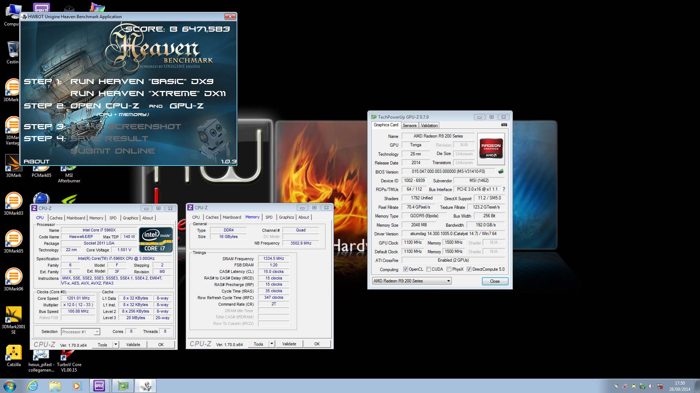Click the ATI CrossFire Enabled (2 GPUs) field

[x=453, y=260]
